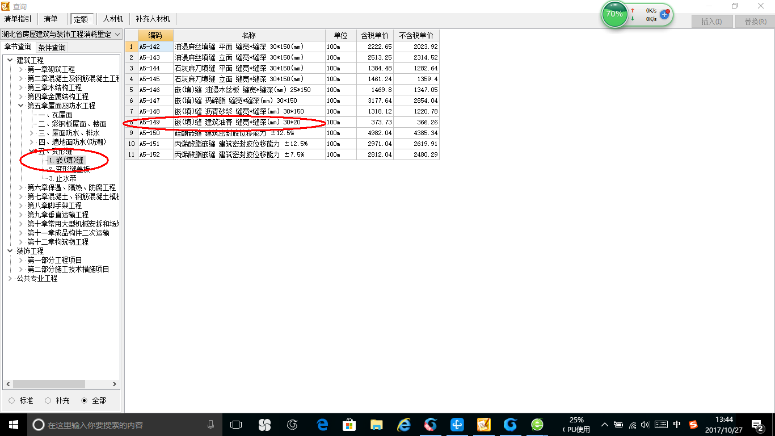Switch to the 条件查询 tab
This screenshot has height=436, width=775.
pyautogui.click(x=52, y=47)
